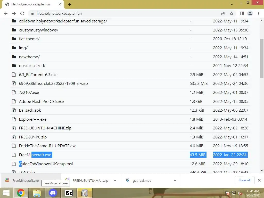The width and height of the screenshot is (264, 198).
Task: Open the img/ folder
Action: point(23,48)
